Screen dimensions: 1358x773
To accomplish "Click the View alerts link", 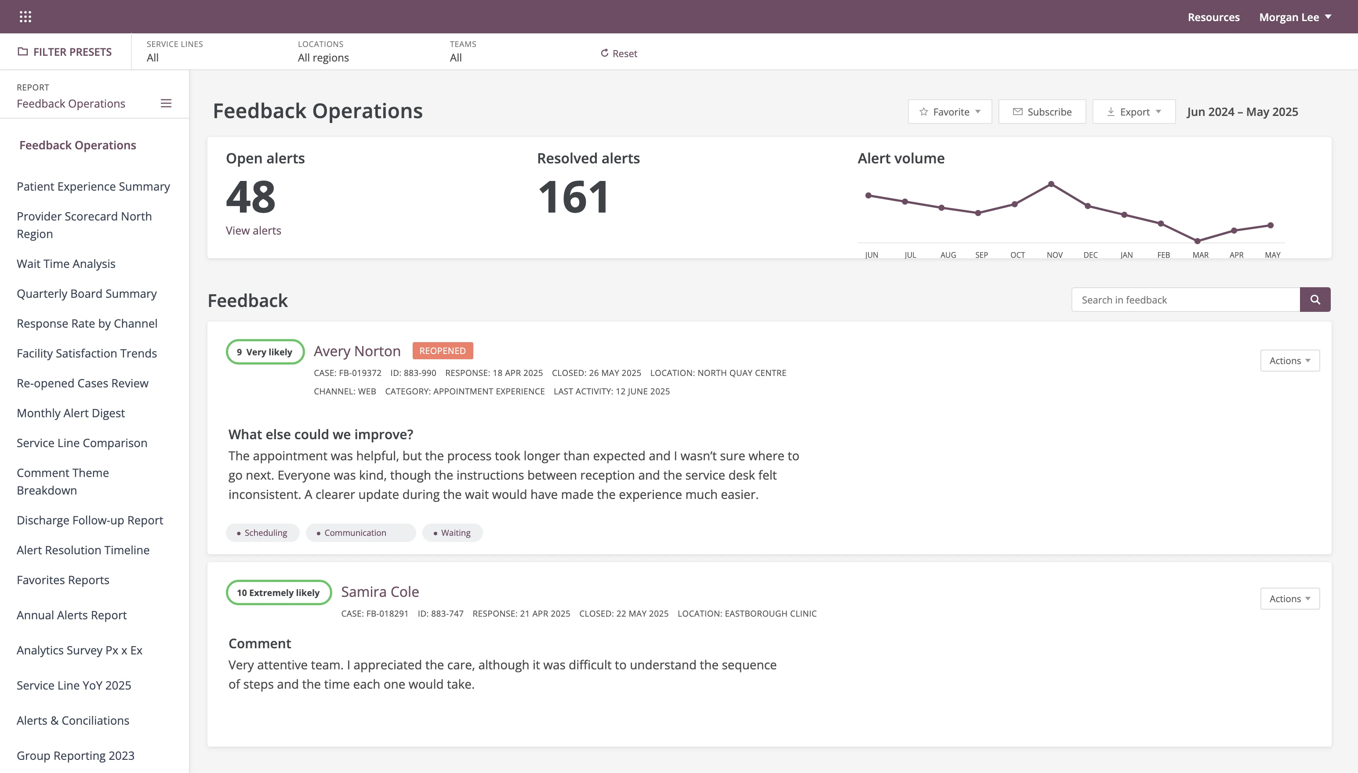I will tap(253, 231).
